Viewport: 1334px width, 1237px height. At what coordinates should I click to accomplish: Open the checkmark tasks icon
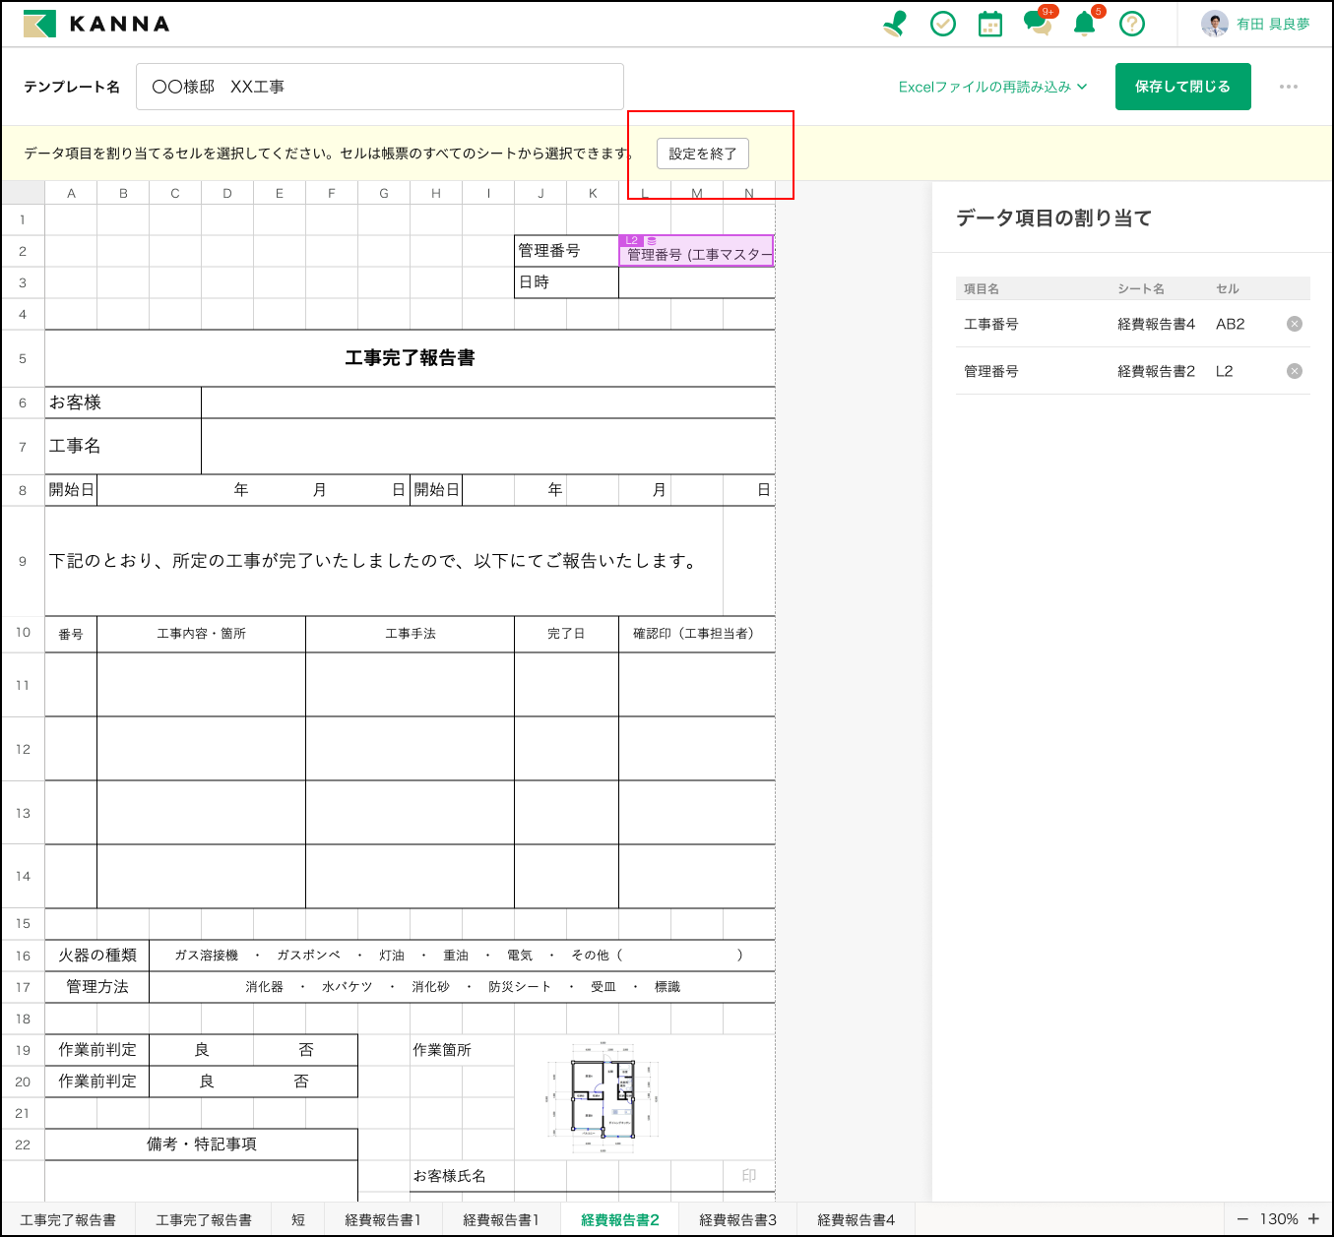point(943,24)
